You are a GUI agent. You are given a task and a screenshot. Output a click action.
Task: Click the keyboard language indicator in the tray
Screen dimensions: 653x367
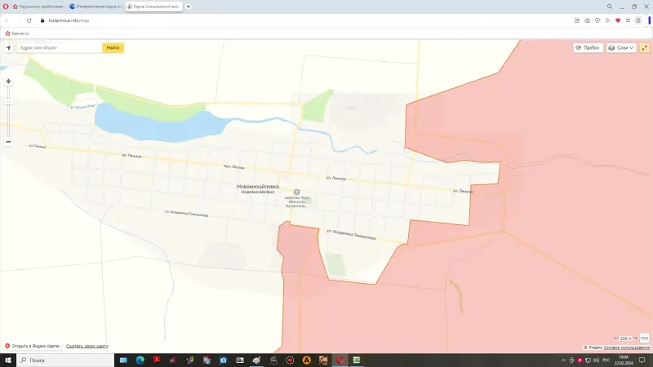[x=606, y=360]
